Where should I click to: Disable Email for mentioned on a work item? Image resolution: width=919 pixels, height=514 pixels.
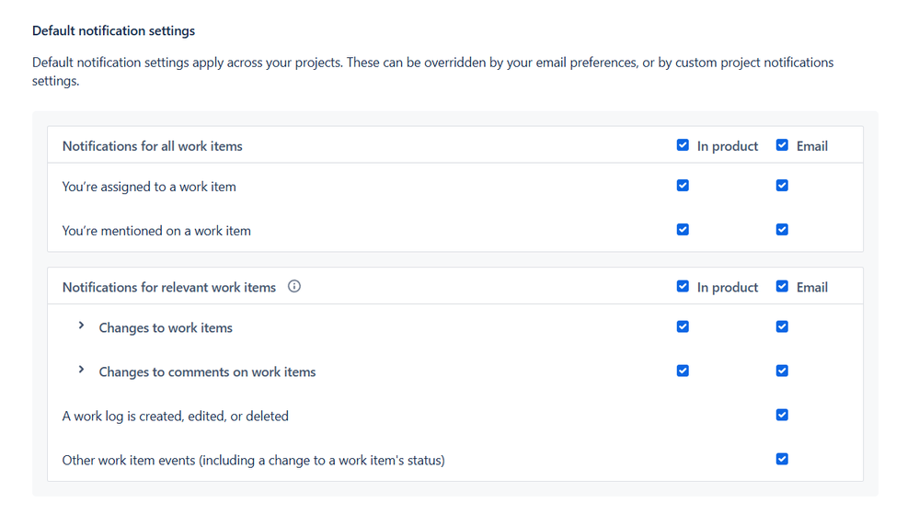(x=782, y=230)
